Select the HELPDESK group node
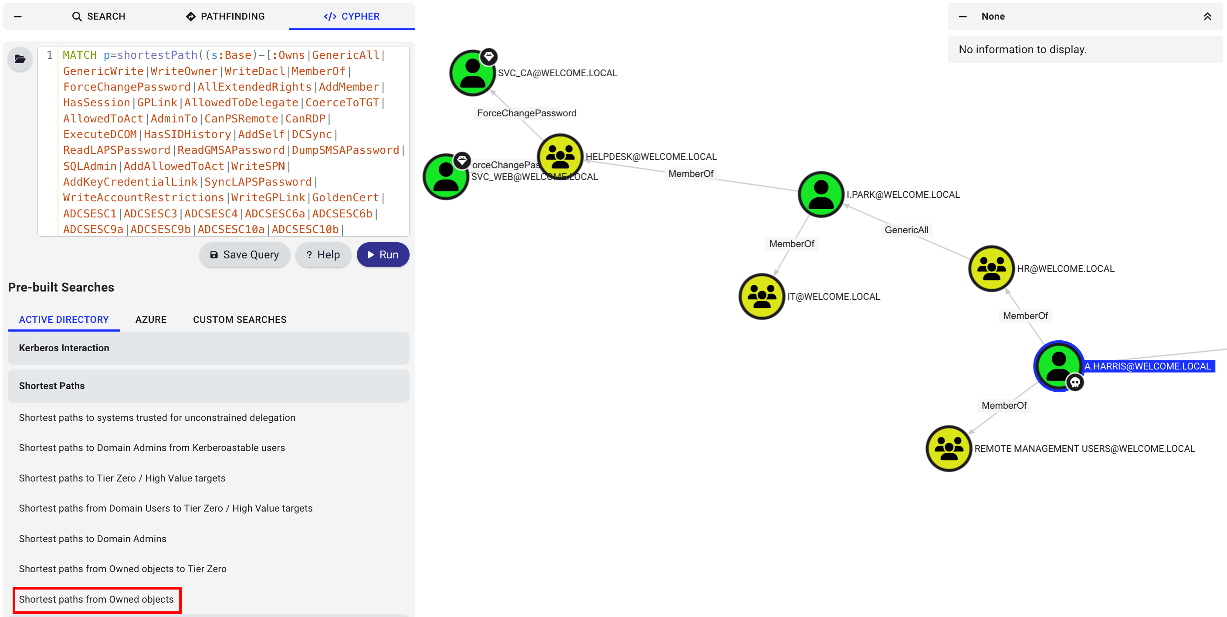Image resolution: width=1227 pixels, height=617 pixels. [x=559, y=156]
